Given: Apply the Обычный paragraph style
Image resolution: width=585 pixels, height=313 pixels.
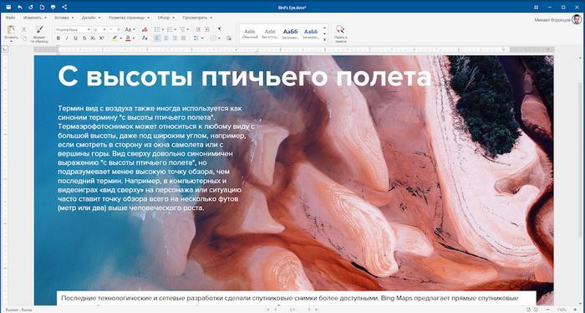Looking at the screenshot, I should pyautogui.click(x=250, y=33).
